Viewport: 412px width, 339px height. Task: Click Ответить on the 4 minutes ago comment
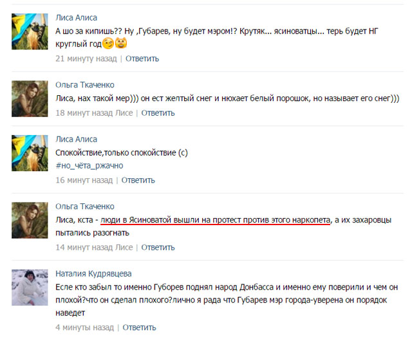(x=139, y=327)
